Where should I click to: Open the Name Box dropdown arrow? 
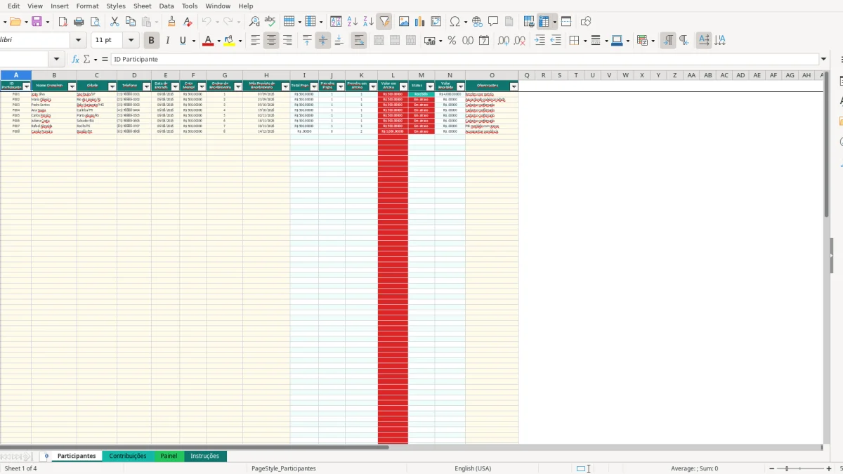click(x=57, y=60)
